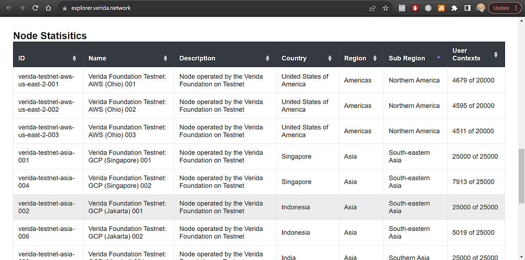View site info via the lock icon
Viewport: 525px width, 260px height.
[x=64, y=8]
